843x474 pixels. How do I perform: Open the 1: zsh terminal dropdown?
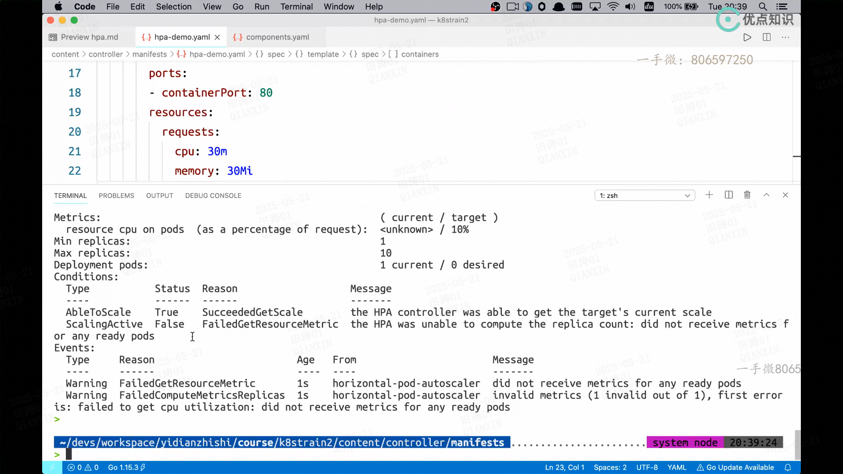[x=645, y=195]
